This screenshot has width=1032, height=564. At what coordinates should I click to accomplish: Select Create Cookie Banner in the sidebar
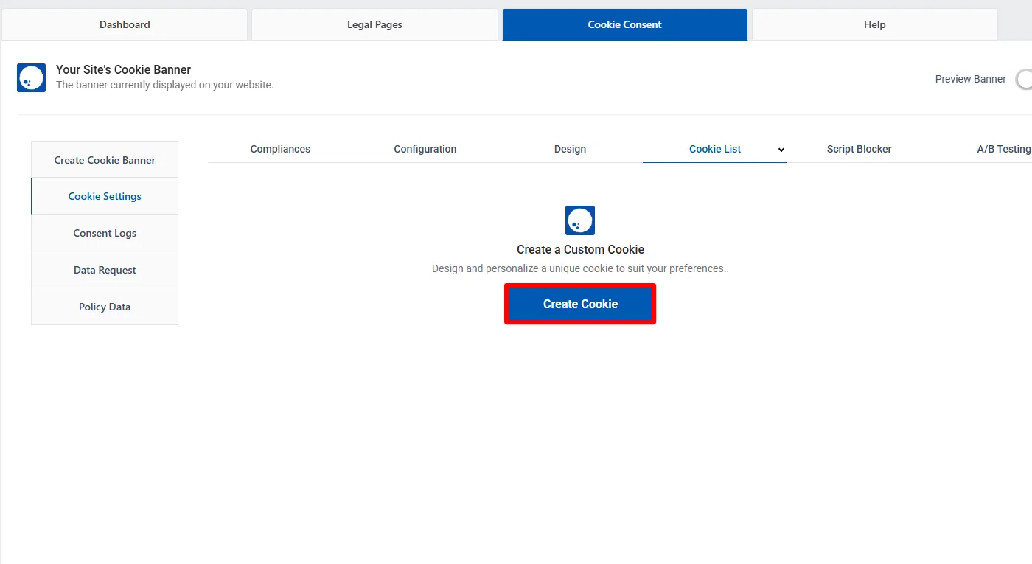coord(104,159)
